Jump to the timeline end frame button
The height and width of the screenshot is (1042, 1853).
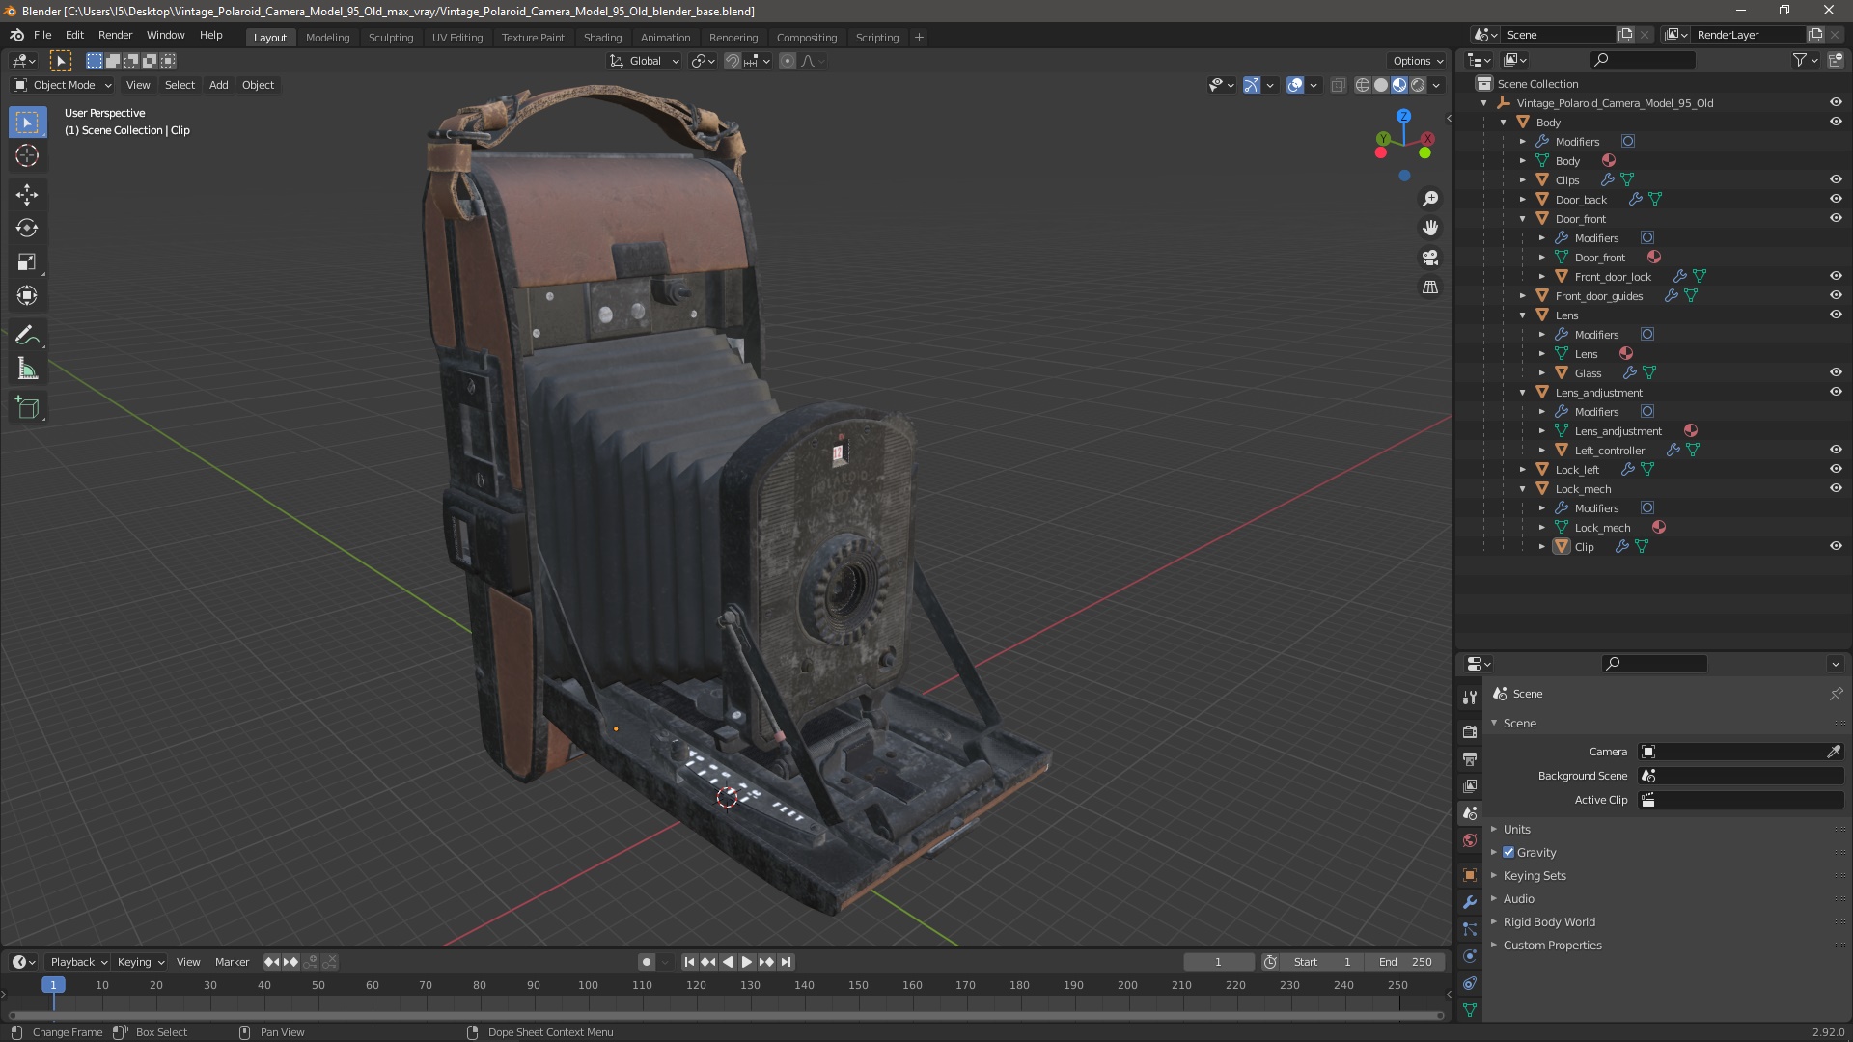pyautogui.click(x=786, y=962)
